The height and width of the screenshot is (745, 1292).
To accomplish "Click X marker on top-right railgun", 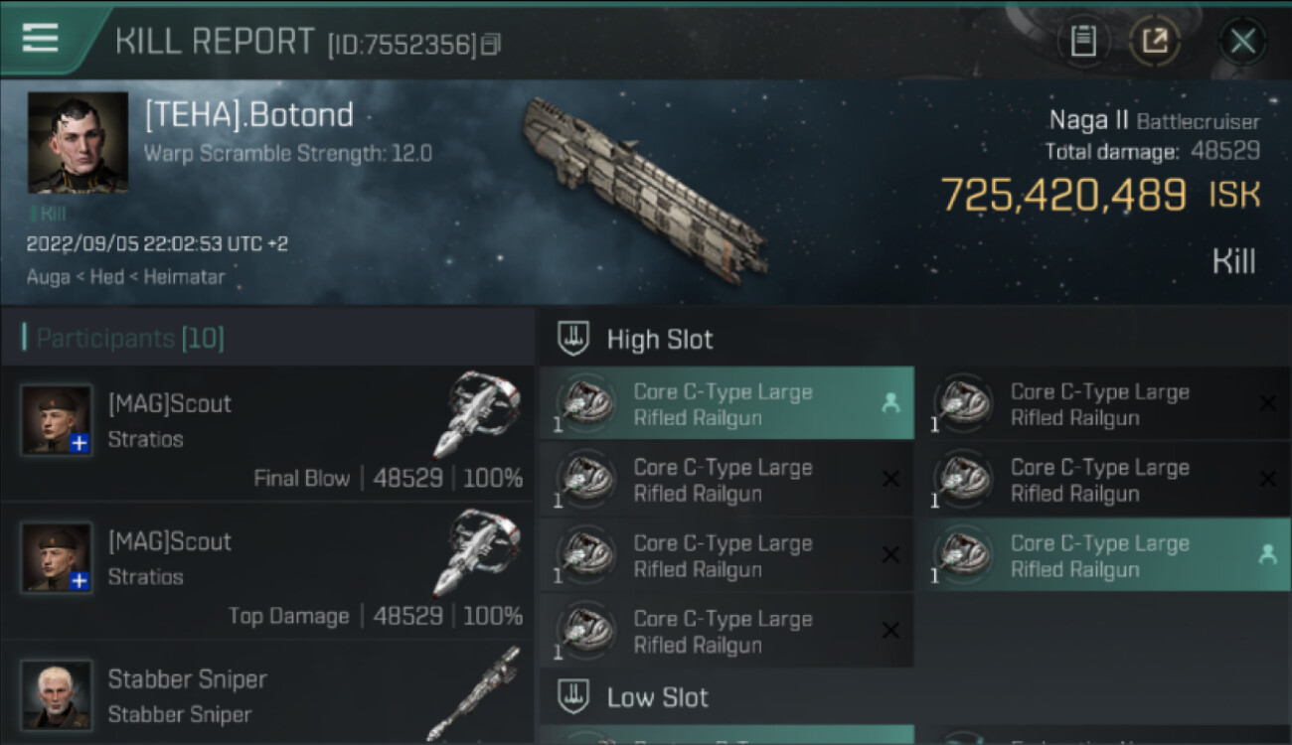I will point(1267,403).
